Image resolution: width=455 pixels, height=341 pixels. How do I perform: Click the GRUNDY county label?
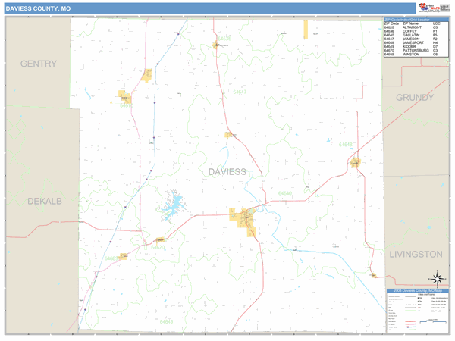point(414,98)
